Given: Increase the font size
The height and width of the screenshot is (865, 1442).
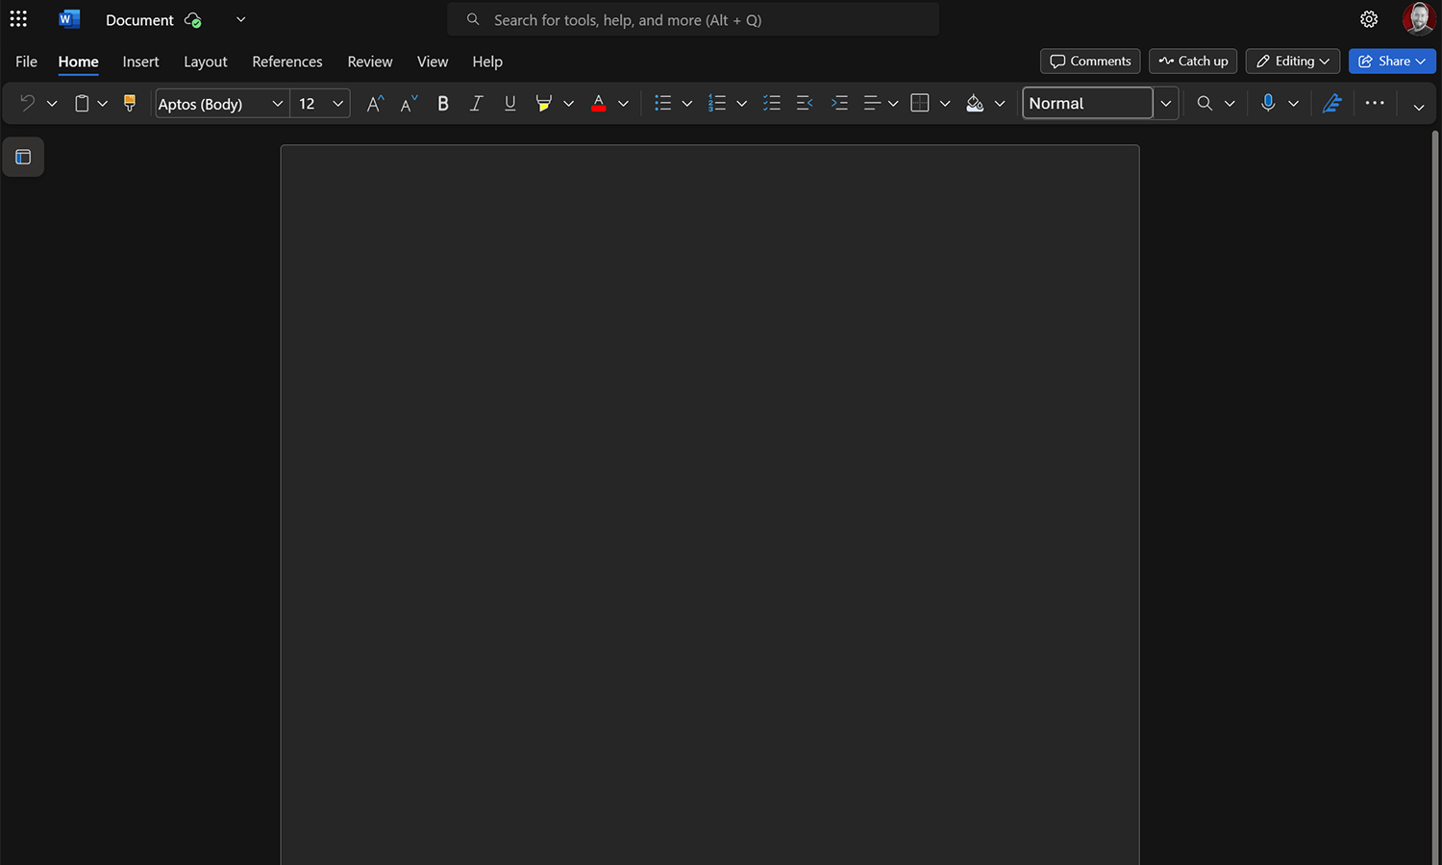Looking at the screenshot, I should click(x=373, y=103).
